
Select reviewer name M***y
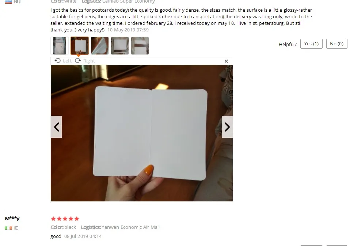pos(12,218)
